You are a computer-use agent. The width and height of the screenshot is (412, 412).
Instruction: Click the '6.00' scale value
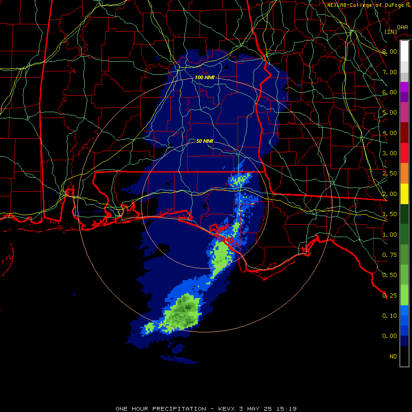(390, 92)
